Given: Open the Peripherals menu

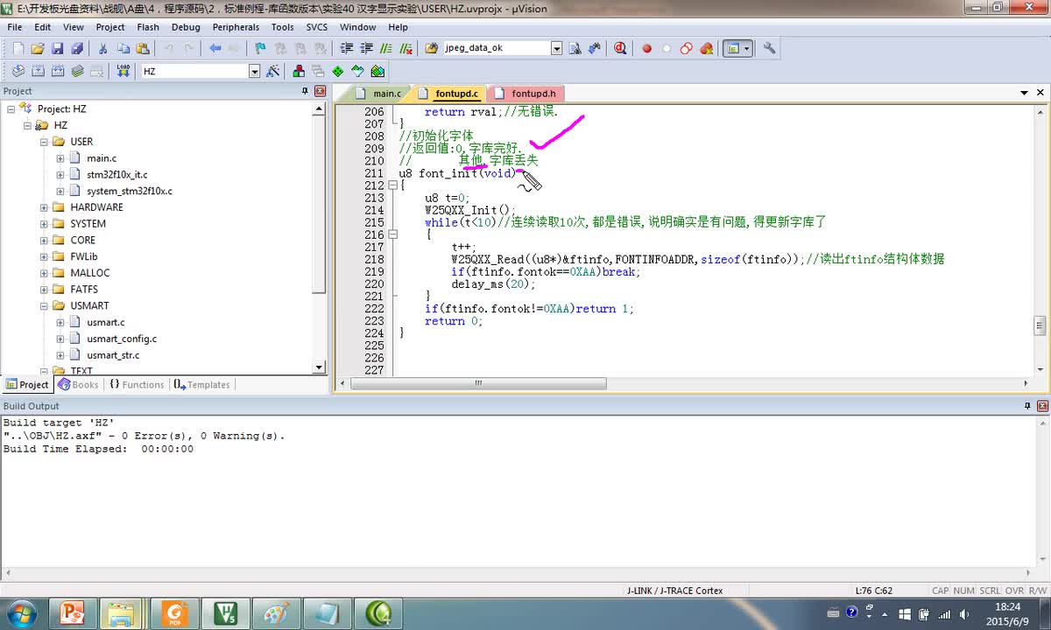Looking at the screenshot, I should click(x=236, y=27).
